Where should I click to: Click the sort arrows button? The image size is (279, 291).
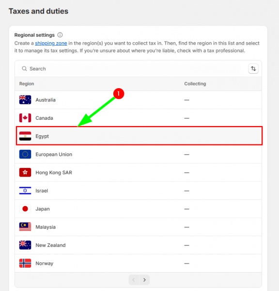pos(253,69)
